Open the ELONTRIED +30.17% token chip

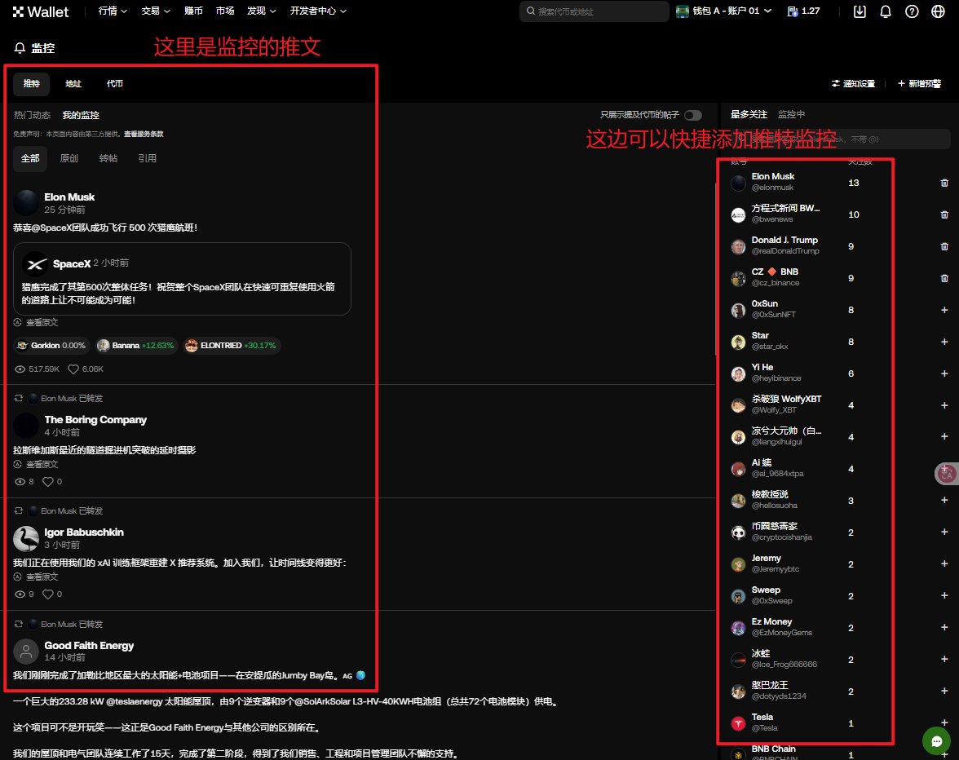pos(232,346)
